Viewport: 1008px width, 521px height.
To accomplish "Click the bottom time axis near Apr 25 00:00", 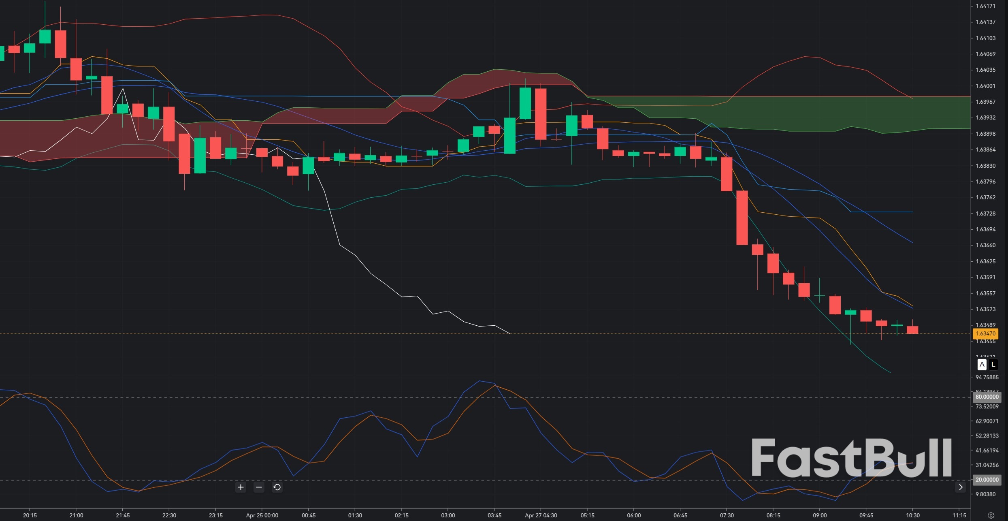I will pos(262,515).
